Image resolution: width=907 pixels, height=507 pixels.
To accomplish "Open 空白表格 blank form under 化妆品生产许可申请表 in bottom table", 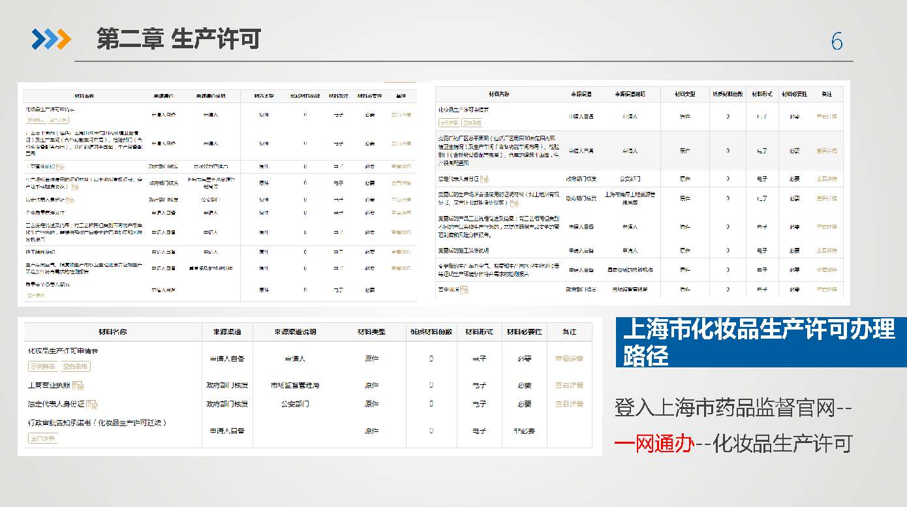I will [x=76, y=366].
